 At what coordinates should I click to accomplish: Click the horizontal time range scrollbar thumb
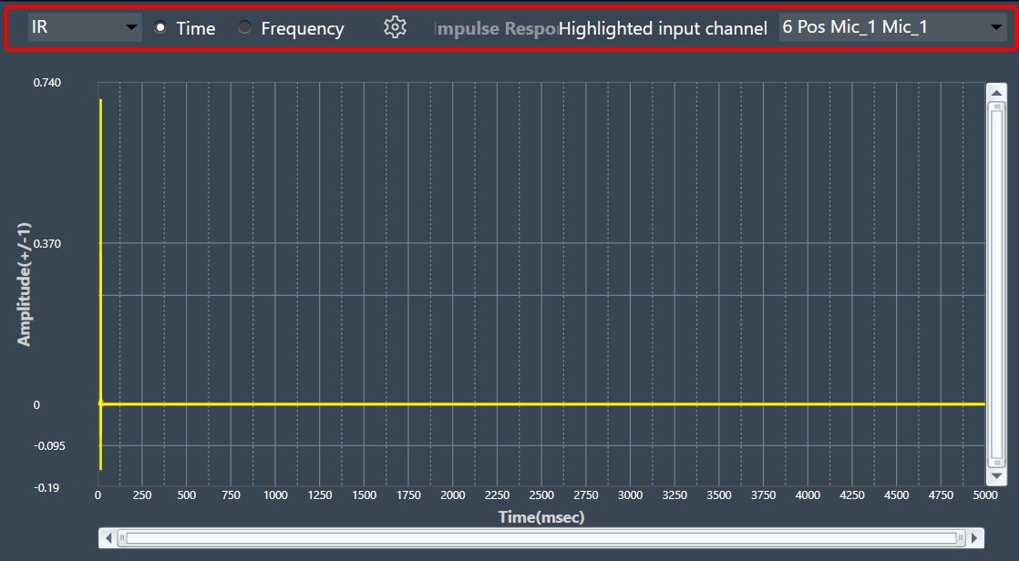tap(541, 537)
